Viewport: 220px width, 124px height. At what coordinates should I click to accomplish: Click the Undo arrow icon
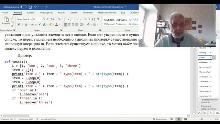35,7
